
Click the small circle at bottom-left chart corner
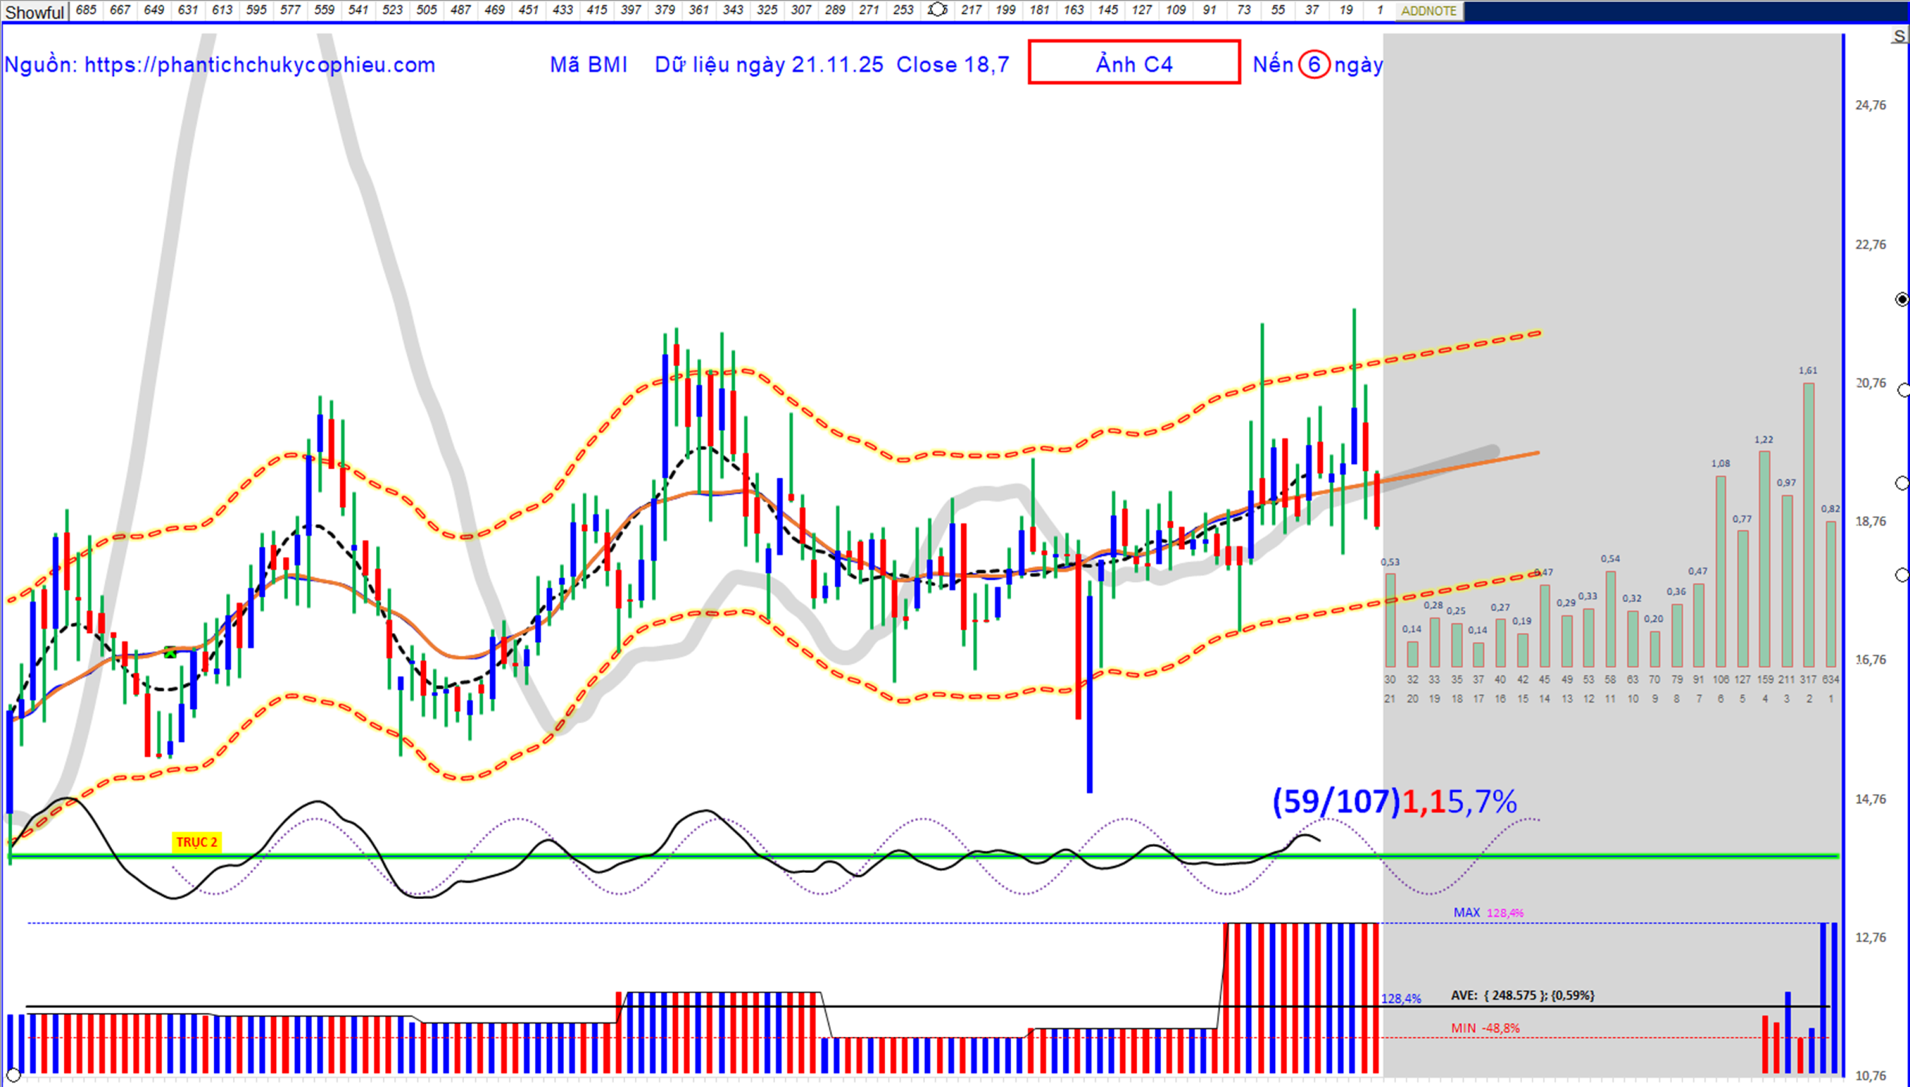(12, 1076)
